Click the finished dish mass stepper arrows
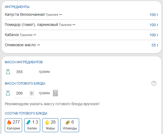Screen dimensions: 163x134 (x=32, y=93)
